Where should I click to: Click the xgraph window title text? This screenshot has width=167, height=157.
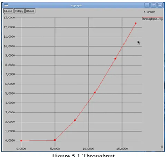(77, 6)
